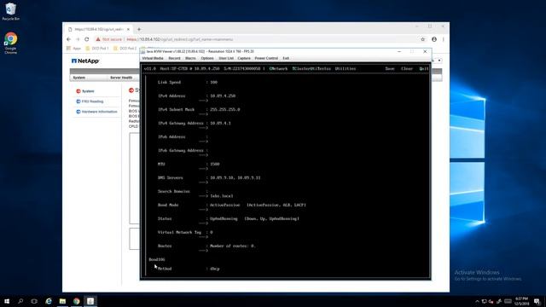Click the Status UpAndRunning value

click(x=224, y=218)
